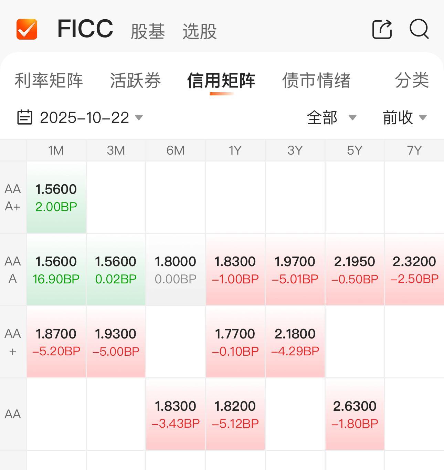
Task: Open the 前收 comparison dropdown
Action: pyautogui.click(x=404, y=117)
